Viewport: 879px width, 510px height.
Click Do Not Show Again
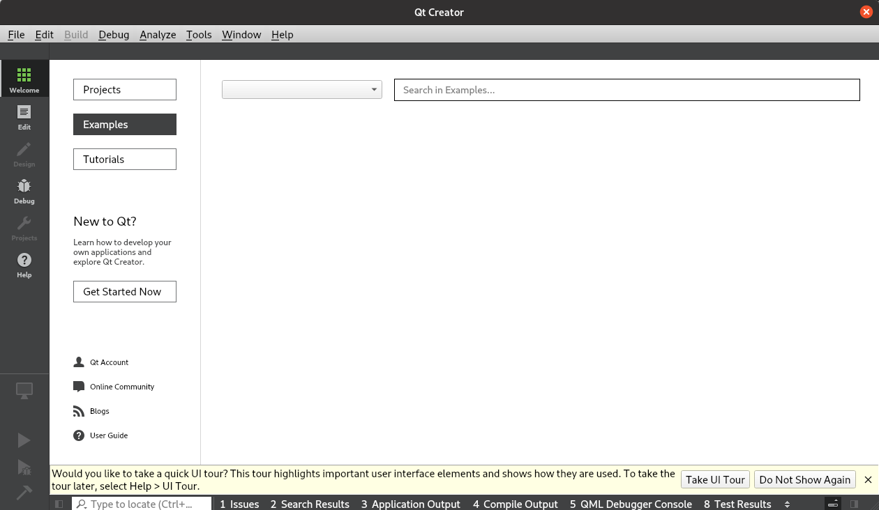pyautogui.click(x=805, y=479)
